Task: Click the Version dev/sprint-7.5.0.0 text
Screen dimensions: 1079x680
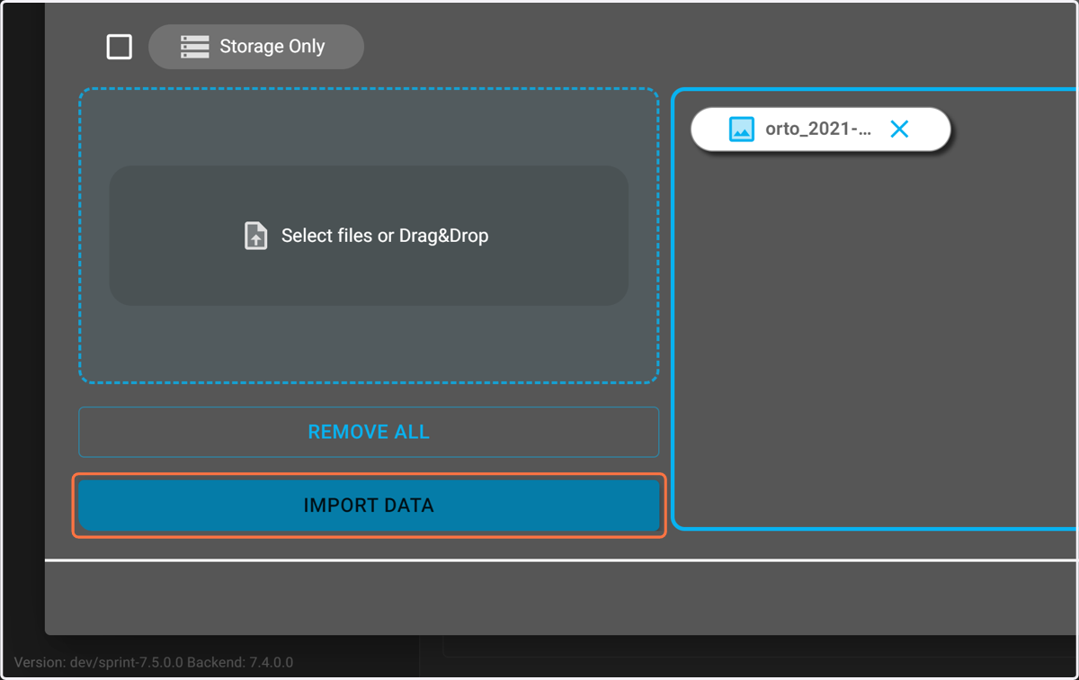Action: coord(154,662)
